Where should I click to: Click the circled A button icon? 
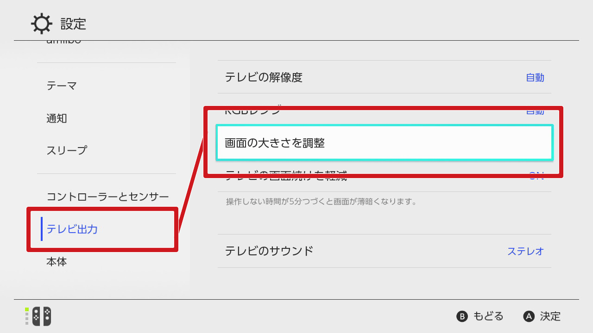click(x=529, y=316)
